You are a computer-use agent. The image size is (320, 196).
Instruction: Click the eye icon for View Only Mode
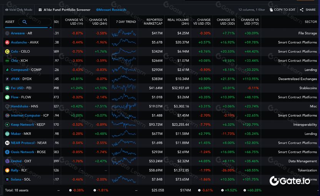coord(7,10)
